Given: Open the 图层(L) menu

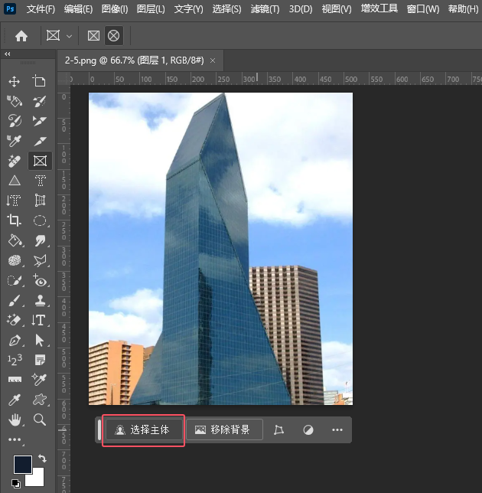Looking at the screenshot, I should [x=152, y=9].
